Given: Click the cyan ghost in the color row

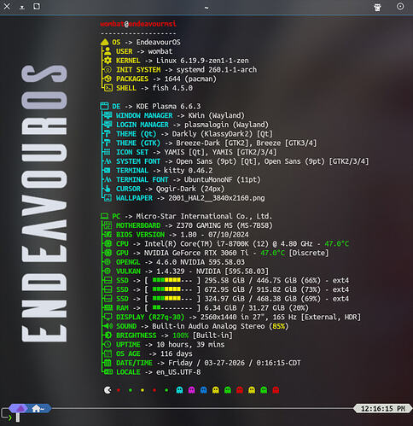Looking at the screenshot, I should click(x=179, y=390).
